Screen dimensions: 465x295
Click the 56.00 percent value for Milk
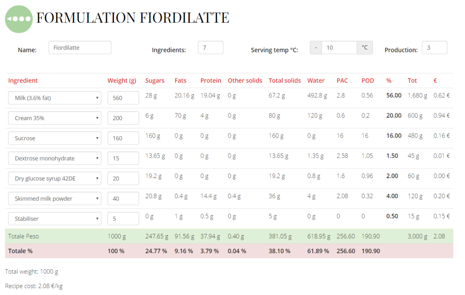click(x=394, y=95)
